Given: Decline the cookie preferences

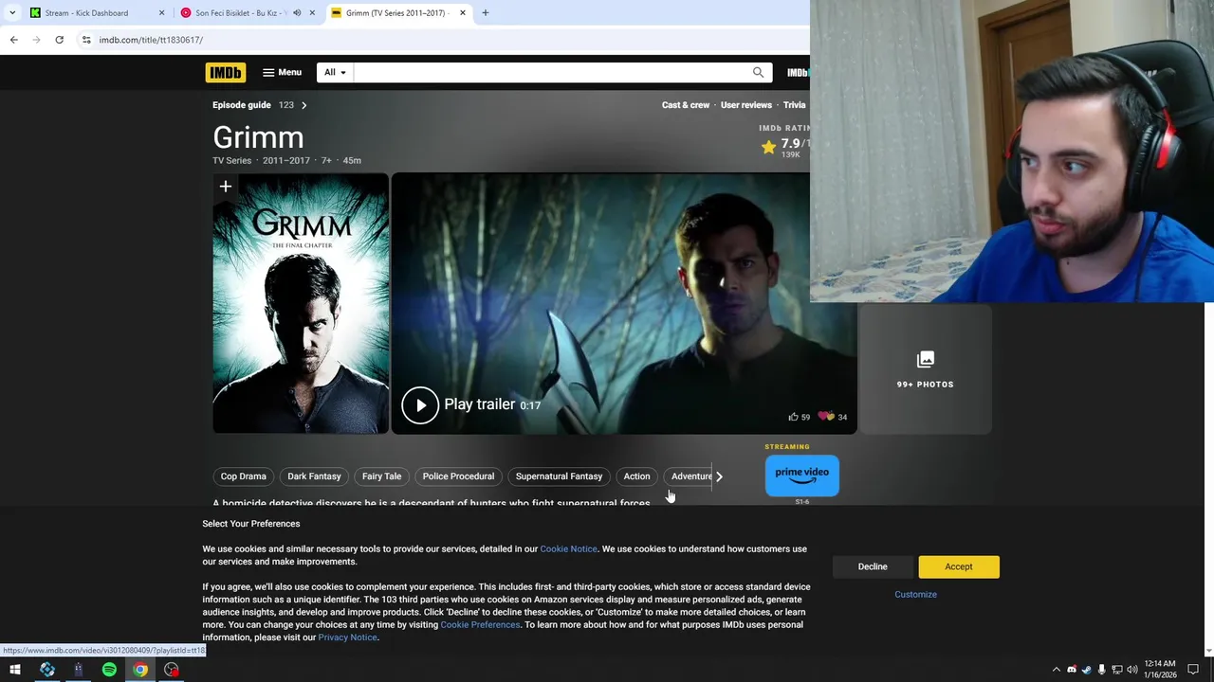Looking at the screenshot, I should pyautogui.click(x=873, y=566).
